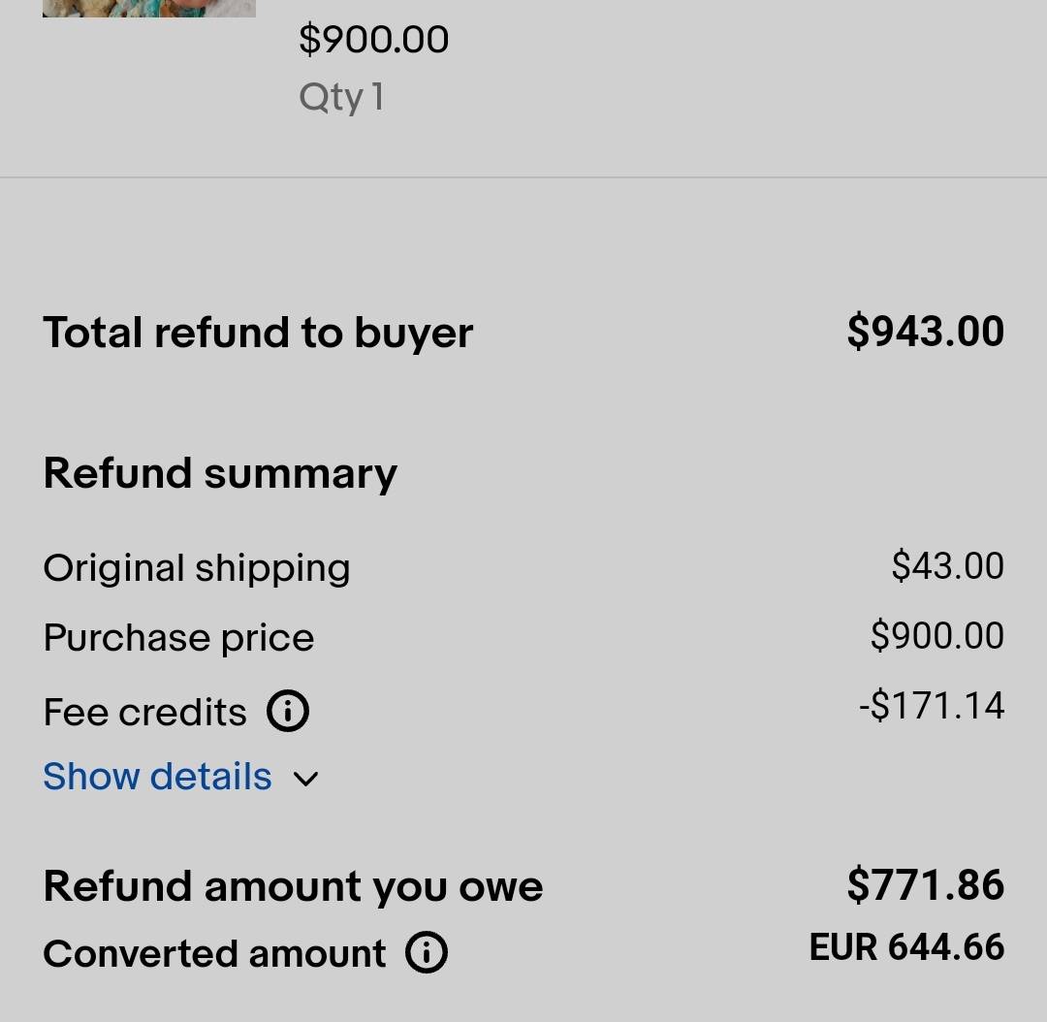Select the Fee credits label text
Viewport: 1047px width, 1022px height.
[144, 712]
